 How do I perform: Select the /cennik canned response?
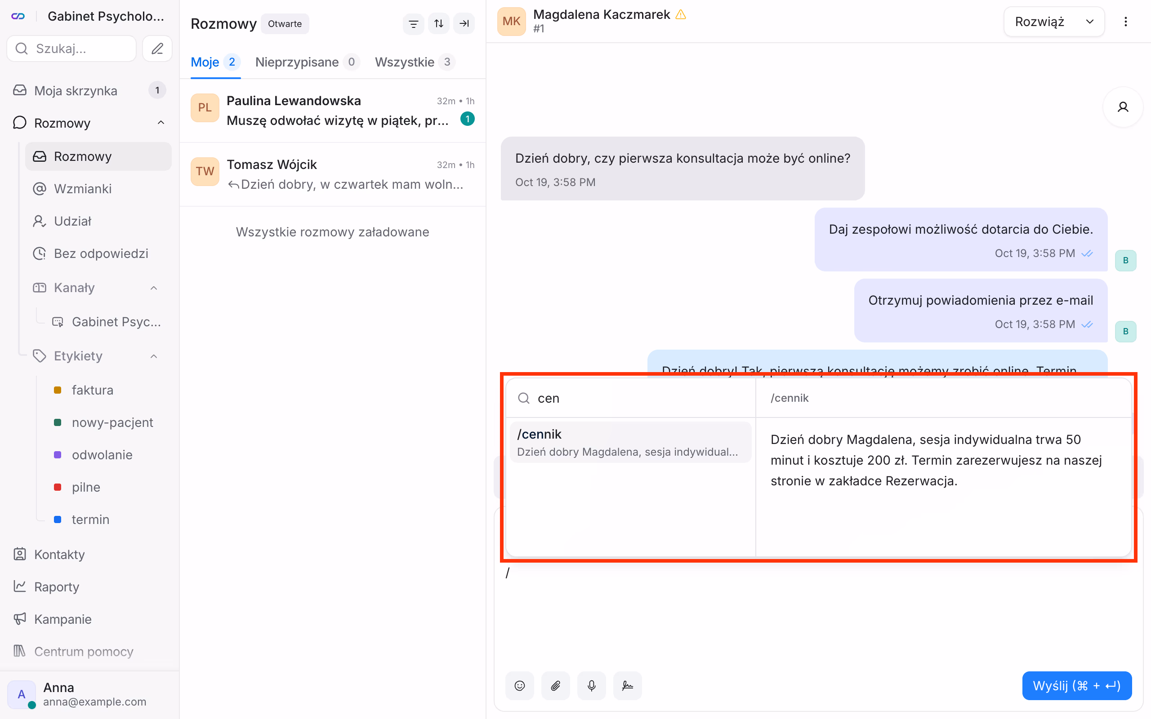click(x=630, y=442)
